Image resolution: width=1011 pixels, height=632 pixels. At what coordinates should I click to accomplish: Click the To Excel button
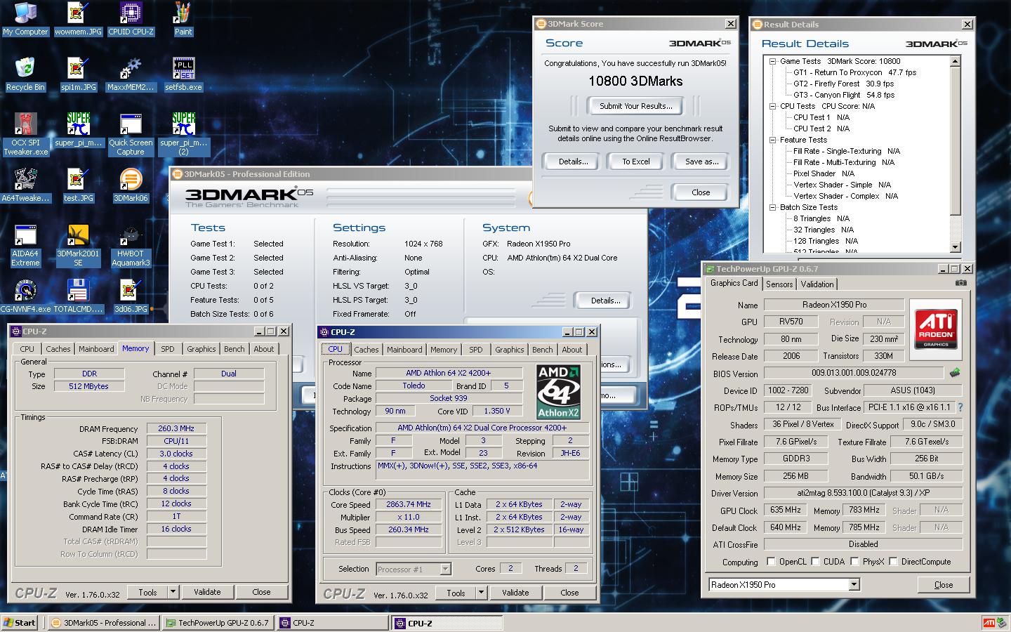[x=635, y=162]
